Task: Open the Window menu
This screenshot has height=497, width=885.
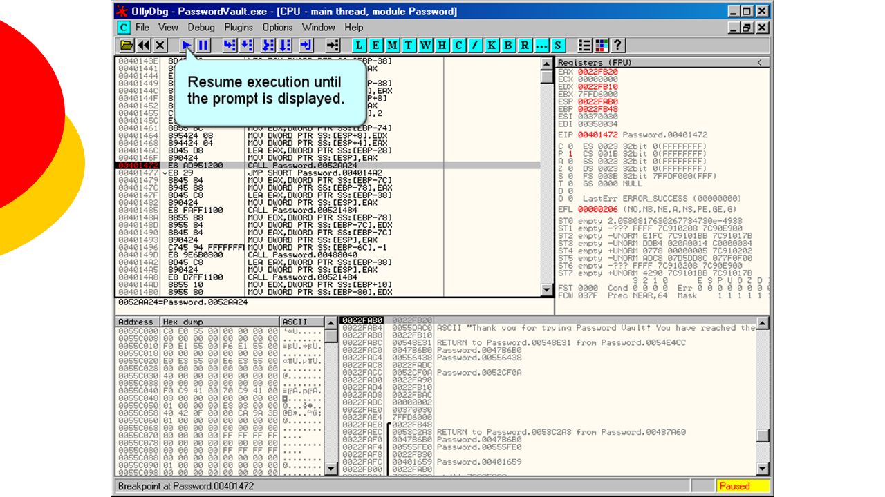Action: (x=318, y=28)
